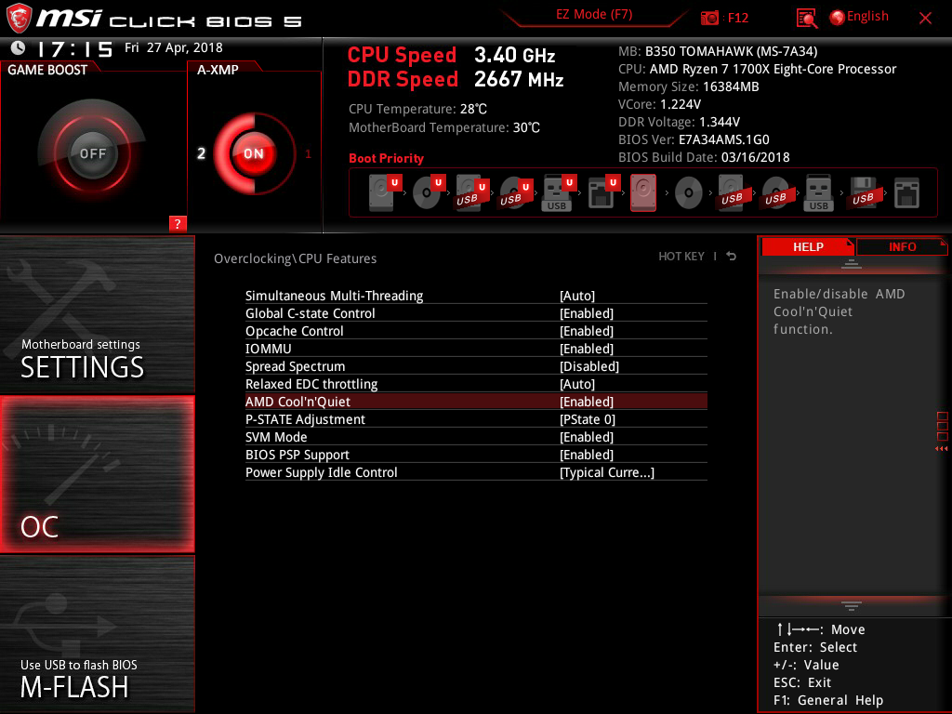Click the DDR Speed 2667 MHz readout
Image resolution: width=952 pixels, height=714 pixels.
click(x=456, y=80)
